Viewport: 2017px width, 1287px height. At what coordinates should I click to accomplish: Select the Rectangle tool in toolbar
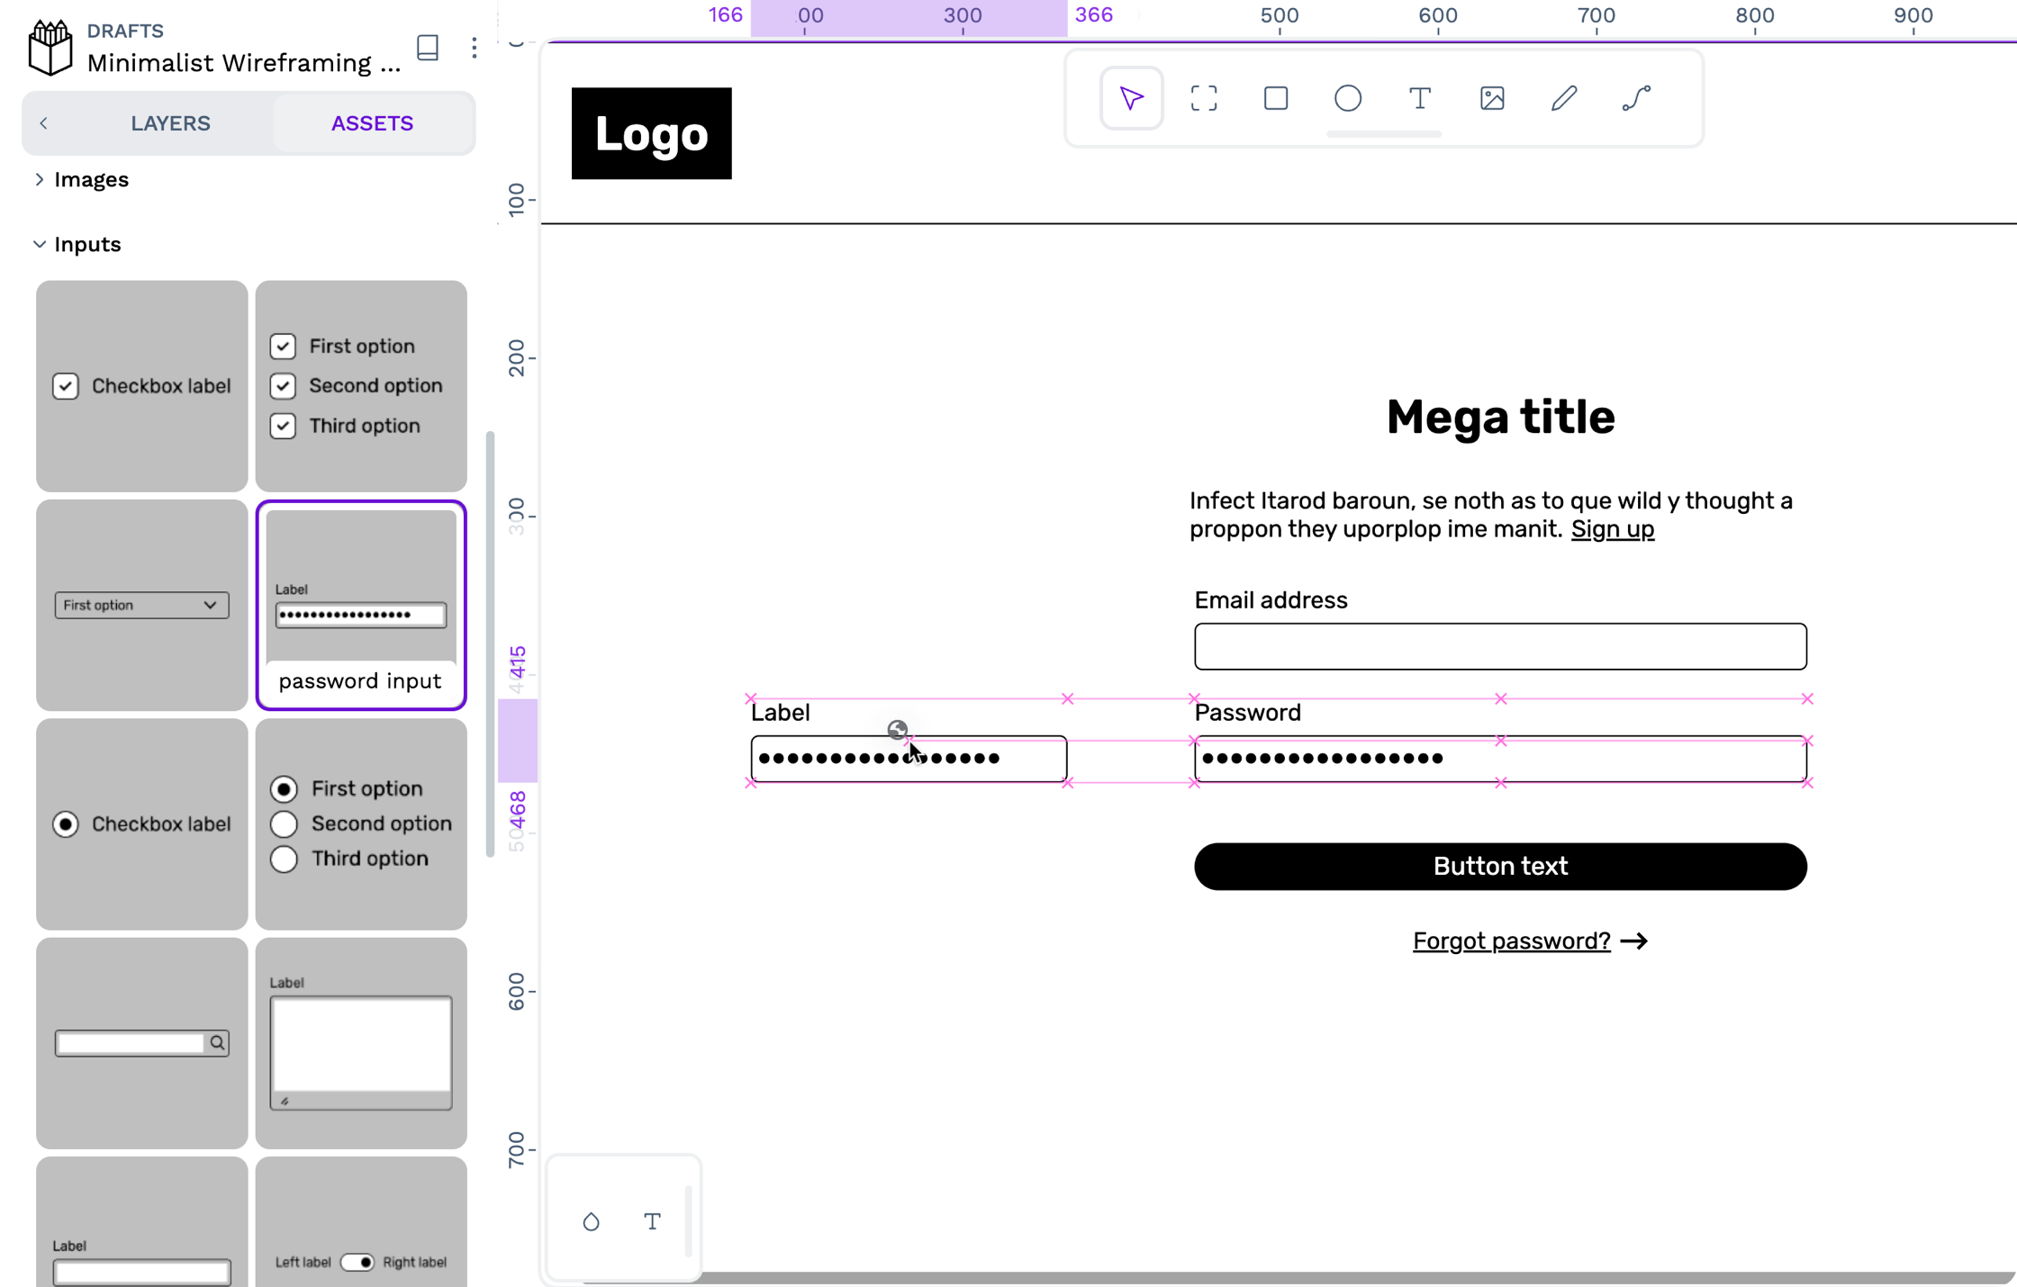point(1275,98)
